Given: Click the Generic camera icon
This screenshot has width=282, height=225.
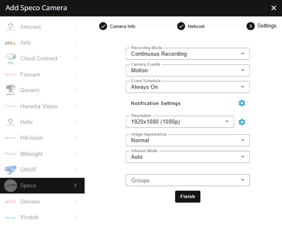Looking at the screenshot, I should (x=10, y=90).
